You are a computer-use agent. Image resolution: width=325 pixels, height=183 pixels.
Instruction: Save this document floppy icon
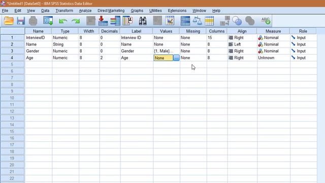[x=21, y=21]
